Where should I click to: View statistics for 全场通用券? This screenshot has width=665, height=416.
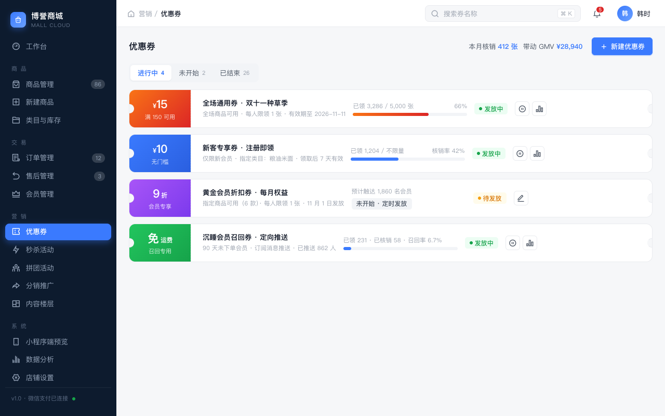pyautogui.click(x=539, y=109)
